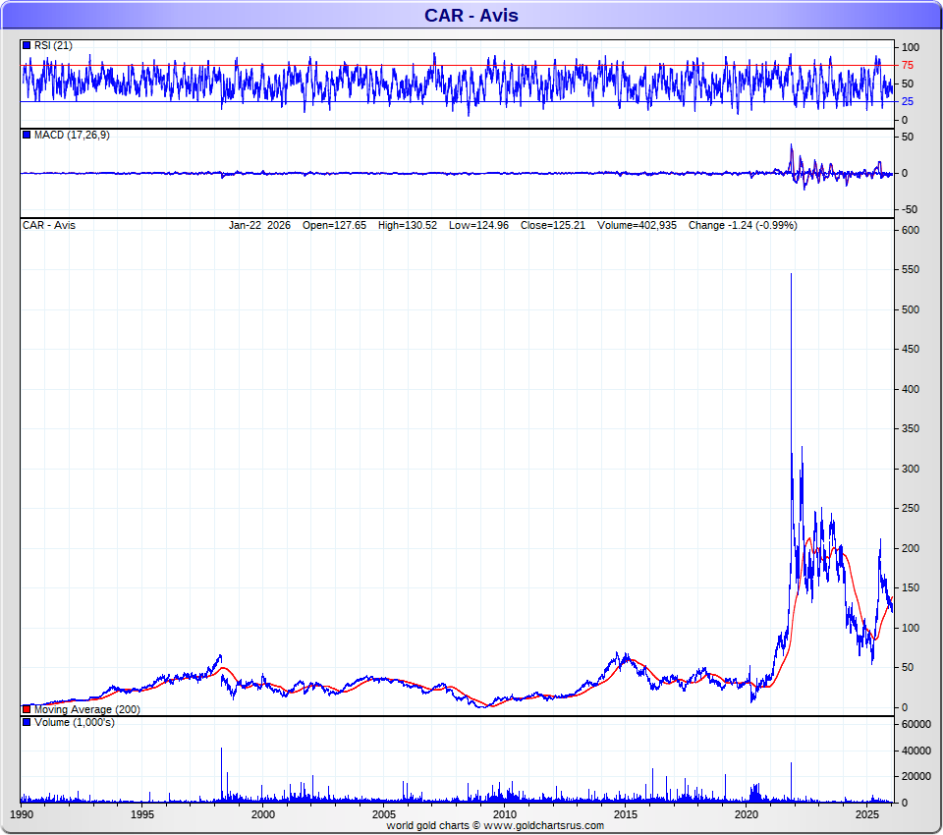Click the CAR - Avis label in price panel
Viewport: 943px width, 835px height.
coord(49,225)
